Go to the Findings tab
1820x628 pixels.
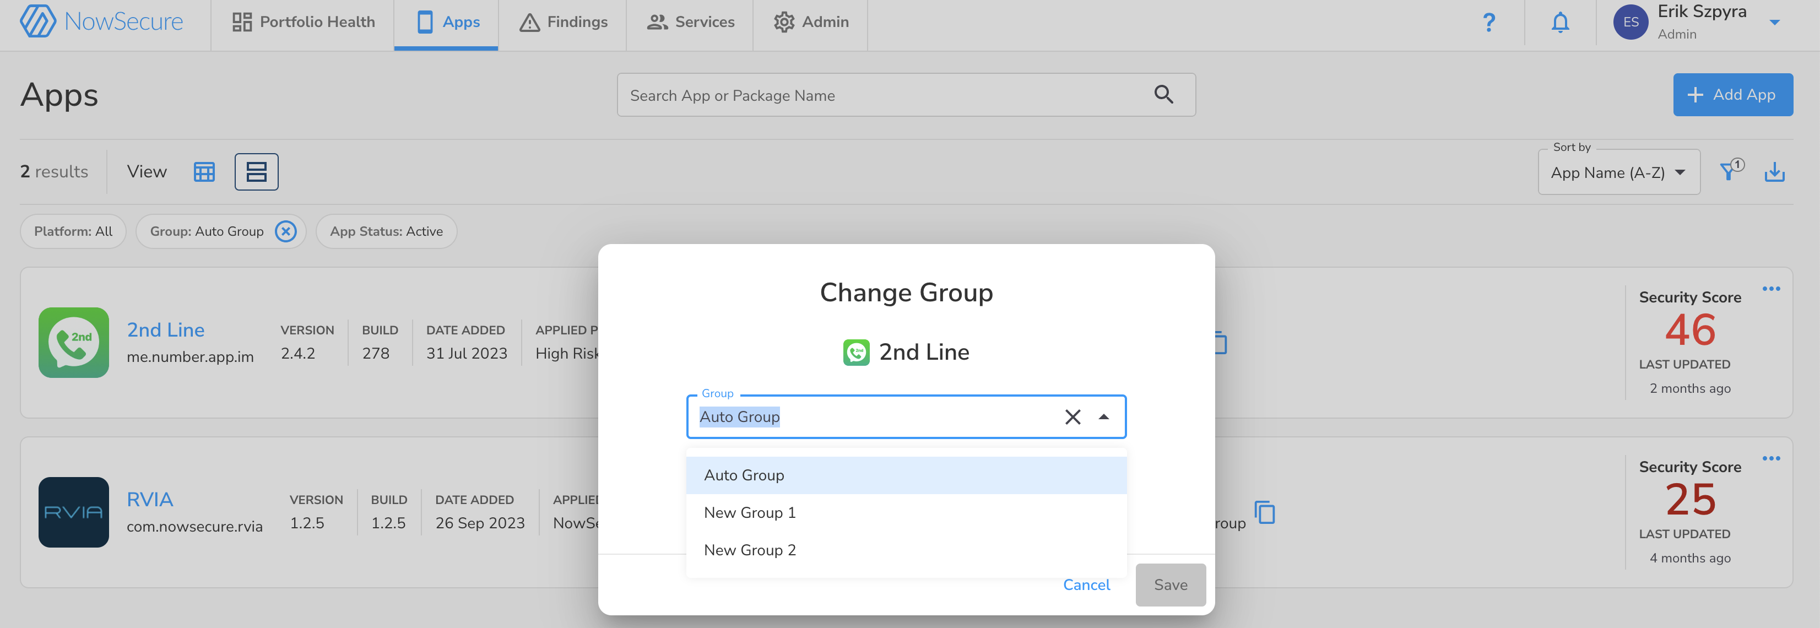pos(563,22)
